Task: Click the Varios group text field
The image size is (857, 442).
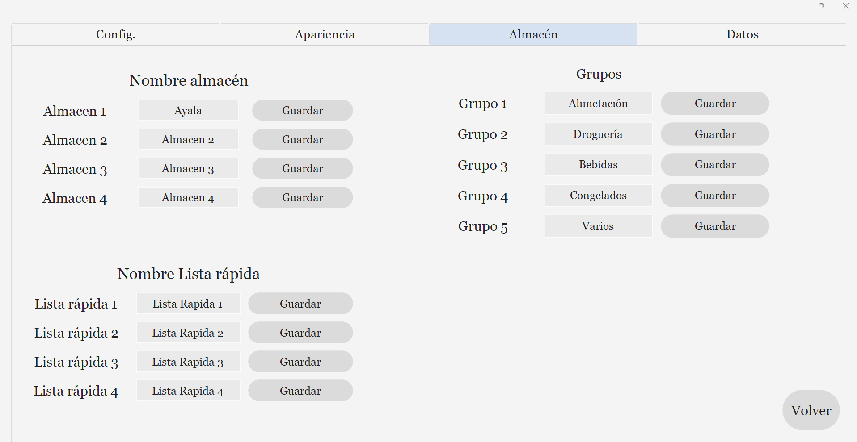Action: pos(599,226)
